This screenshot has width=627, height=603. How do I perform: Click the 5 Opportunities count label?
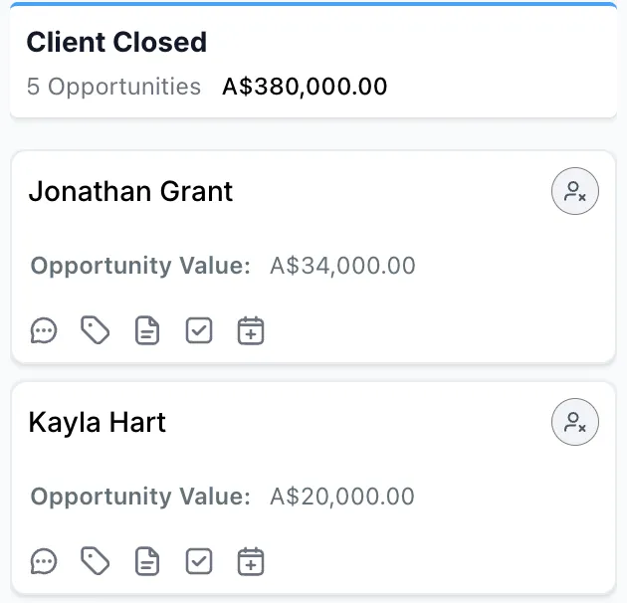(113, 87)
